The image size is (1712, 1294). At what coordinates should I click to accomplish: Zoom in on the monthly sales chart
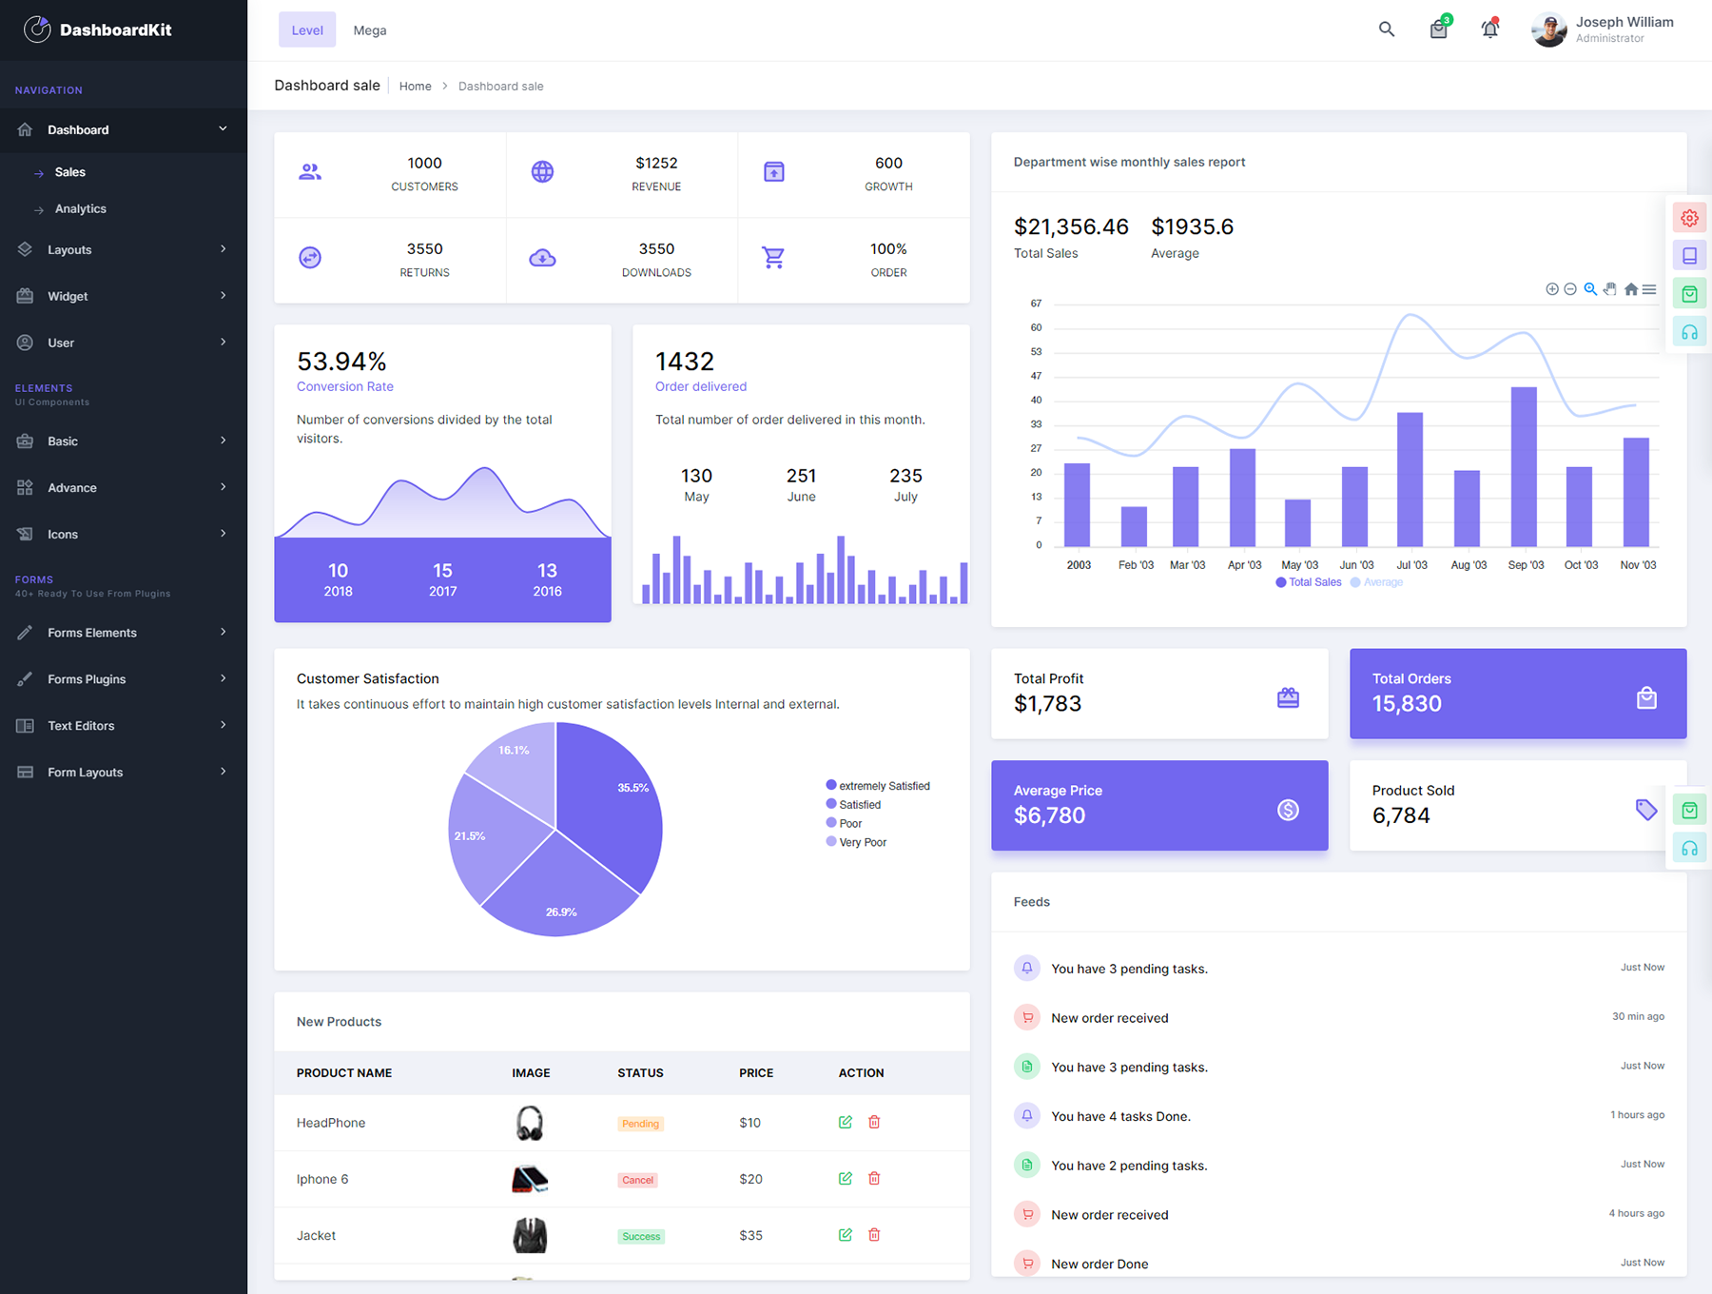1552,289
